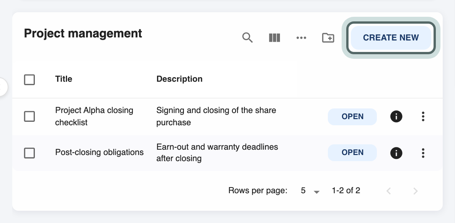Expand the collapsed sidebar handle at left edge

click(x=2, y=87)
